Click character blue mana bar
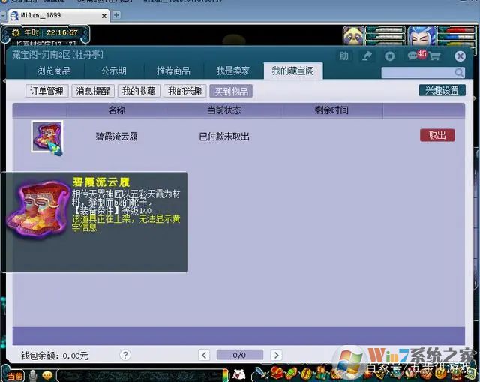The image size is (480, 382). pyautogui.click(x=458, y=36)
